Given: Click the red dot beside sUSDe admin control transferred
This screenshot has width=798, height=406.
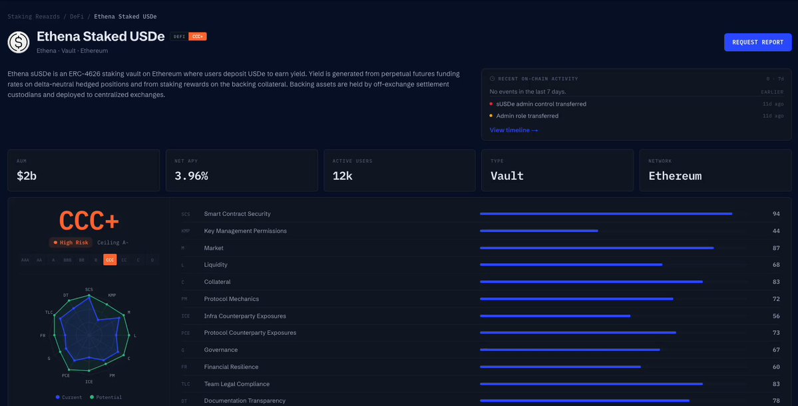Looking at the screenshot, I should click(x=491, y=104).
